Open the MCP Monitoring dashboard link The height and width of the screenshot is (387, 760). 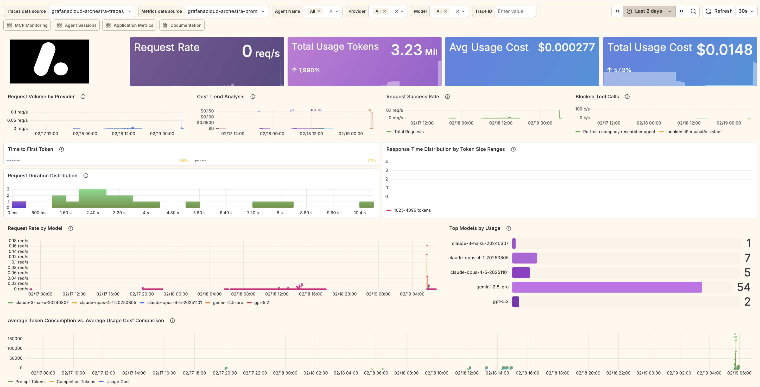pos(27,25)
